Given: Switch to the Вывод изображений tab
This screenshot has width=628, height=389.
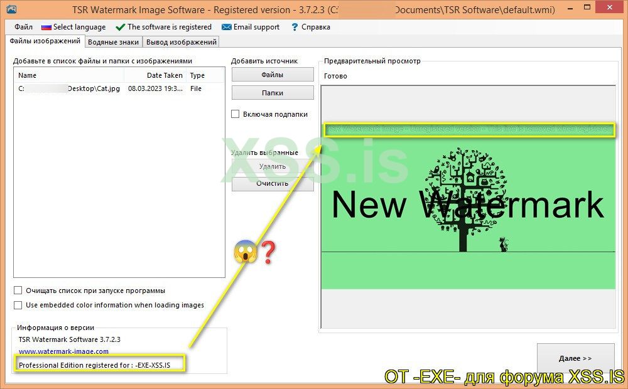Looking at the screenshot, I should click(x=181, y=42).
